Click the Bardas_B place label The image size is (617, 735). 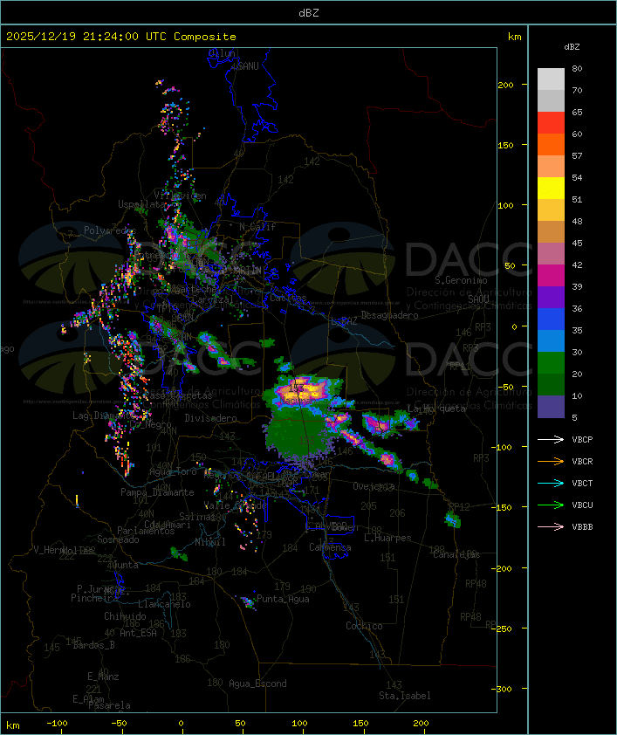[93, 645]
